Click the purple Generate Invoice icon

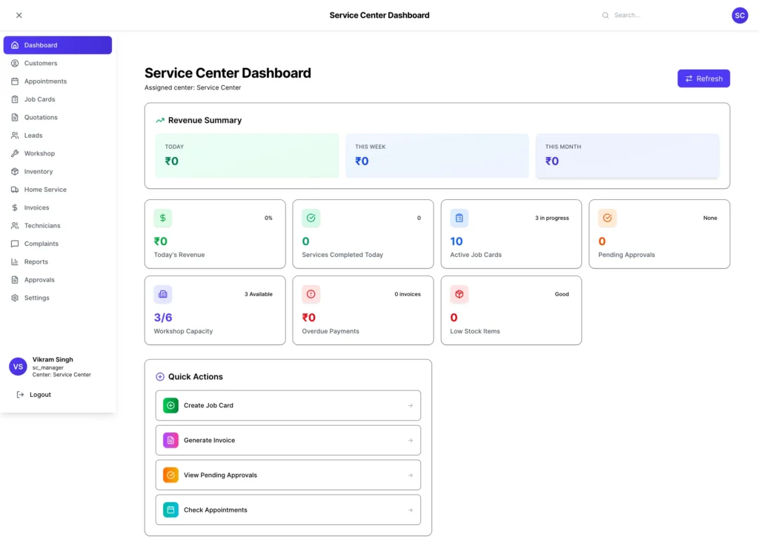pos(170,440)
